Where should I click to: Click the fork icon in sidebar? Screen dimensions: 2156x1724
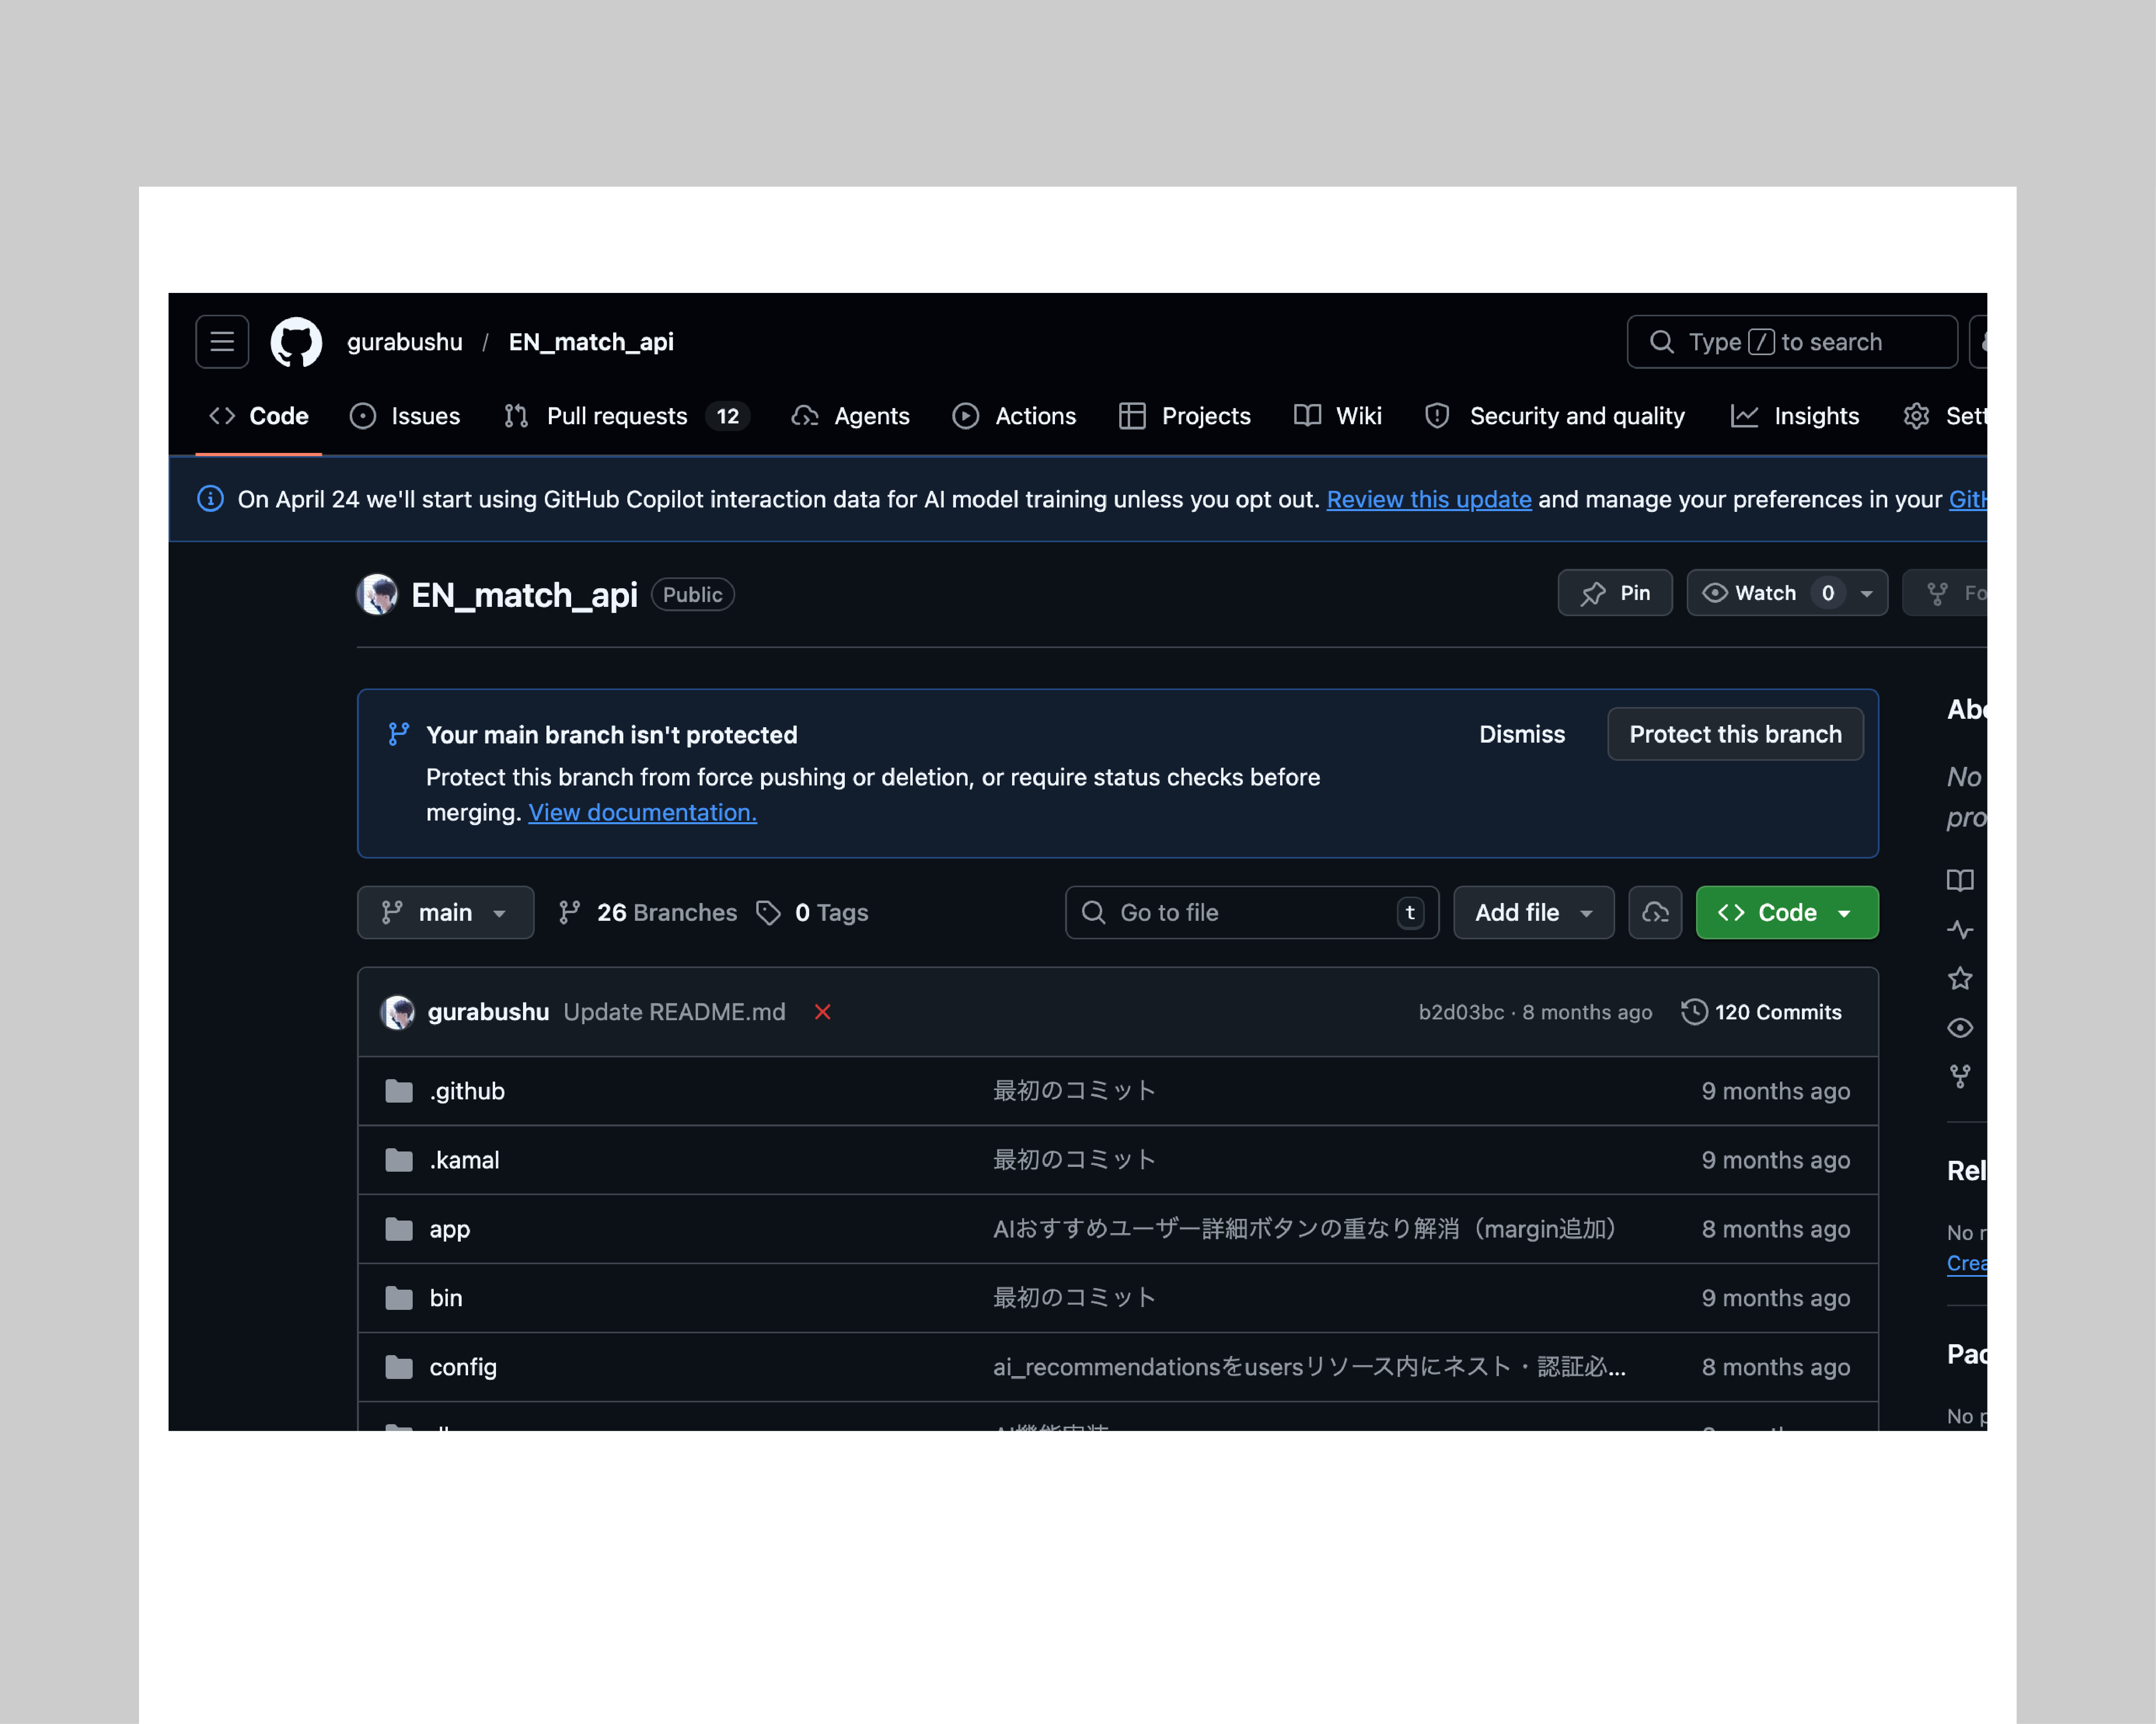pos(1959,1076)
